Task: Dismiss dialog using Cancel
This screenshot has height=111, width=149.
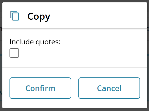Action: [x=109, y=88]
